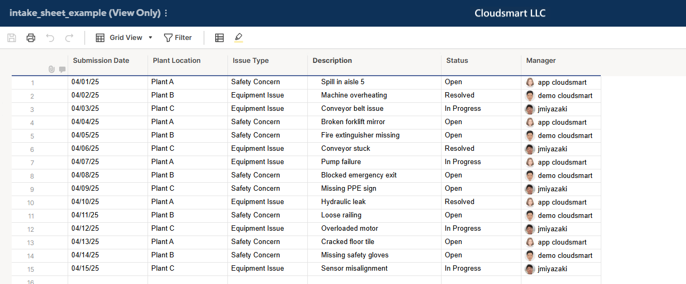Click the attachments paperclip column icon
Viewport: 686px width, 284px height.
click(x=52, y=69)
